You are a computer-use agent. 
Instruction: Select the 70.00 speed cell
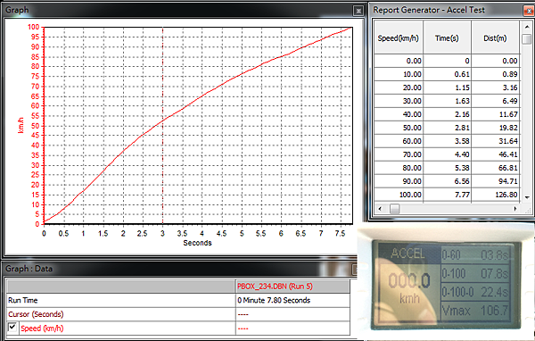click(399, 154)
